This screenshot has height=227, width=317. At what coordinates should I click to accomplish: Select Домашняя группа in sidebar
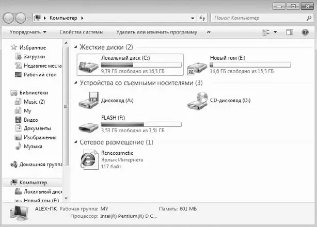(41, 165)
